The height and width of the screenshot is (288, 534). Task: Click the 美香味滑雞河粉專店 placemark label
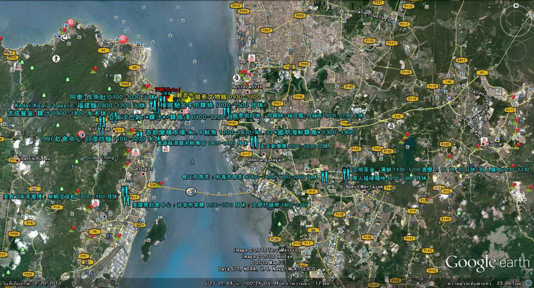pos(203,144)
